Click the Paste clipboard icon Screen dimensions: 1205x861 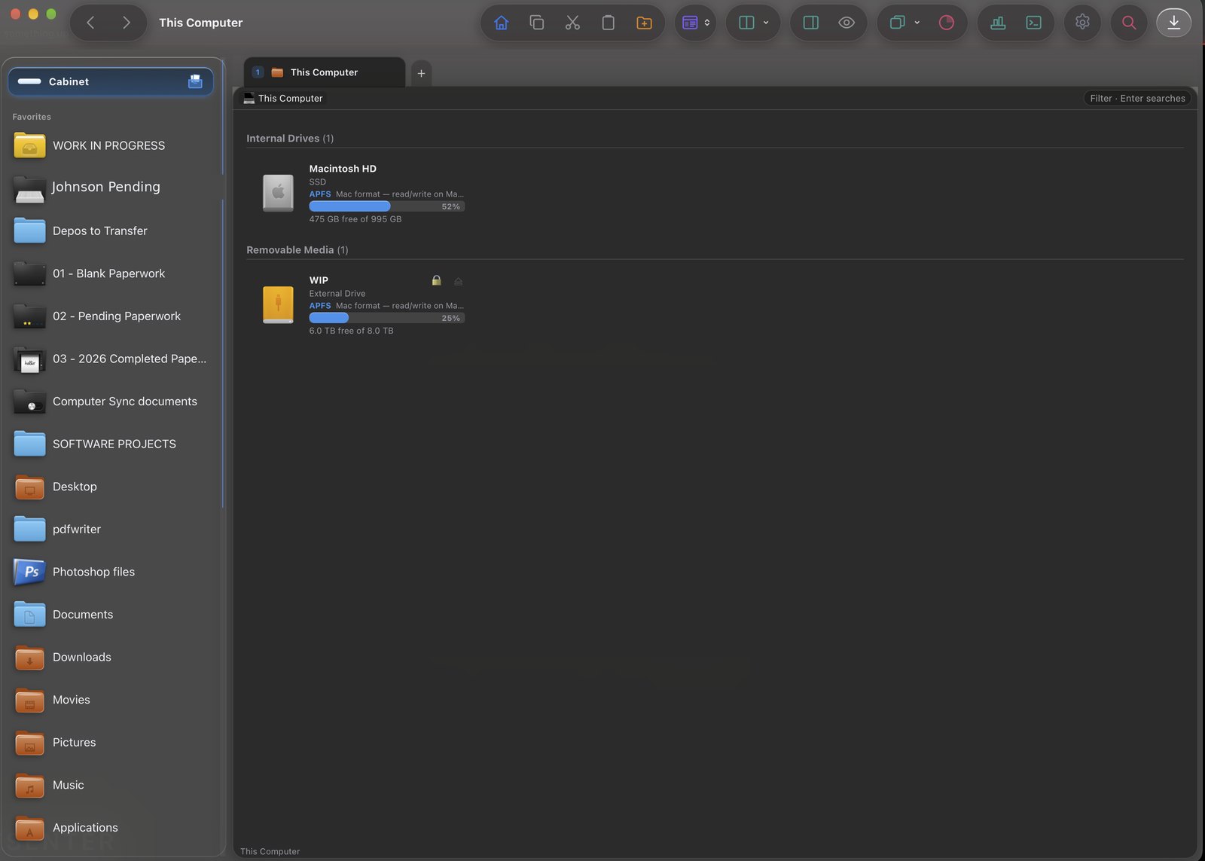click(608, 23)
